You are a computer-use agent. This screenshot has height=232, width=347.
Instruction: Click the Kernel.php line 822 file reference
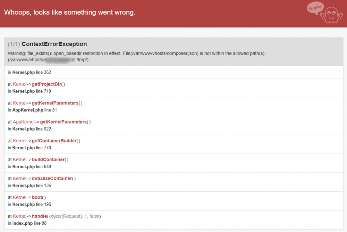pos(29,129)
